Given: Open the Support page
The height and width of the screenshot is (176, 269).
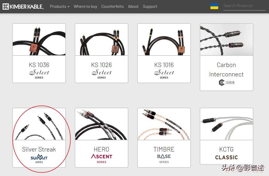Looking at the screenshot, I should [x=150, y=7].
